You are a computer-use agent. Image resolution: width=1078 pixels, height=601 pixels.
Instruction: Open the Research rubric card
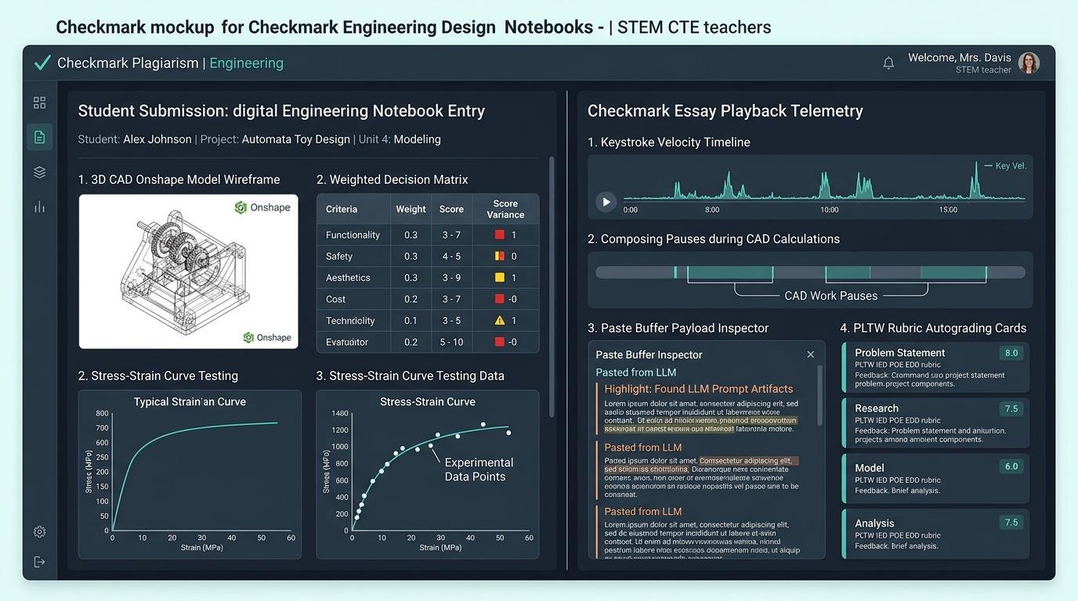click(x=935, y=423)
